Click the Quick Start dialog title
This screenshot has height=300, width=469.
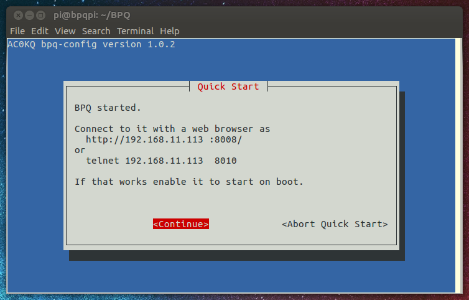pos(228,87)
